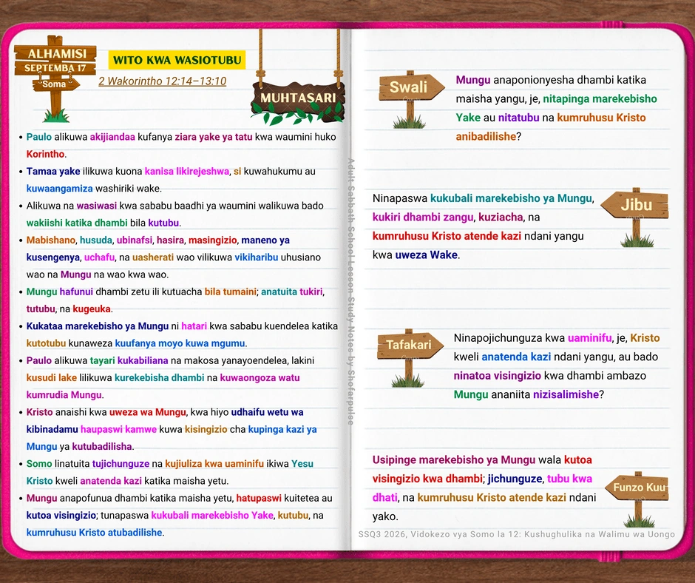Click the word vikiharibu
Viewport: 695px width, 583px height.
(x=257, y=257)
